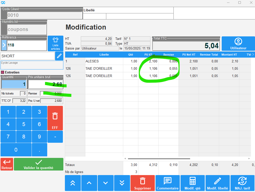The height and width of the screenshot is (192, 255).
Task: Click the Libelle column header
Action: [x=104, y=55]
